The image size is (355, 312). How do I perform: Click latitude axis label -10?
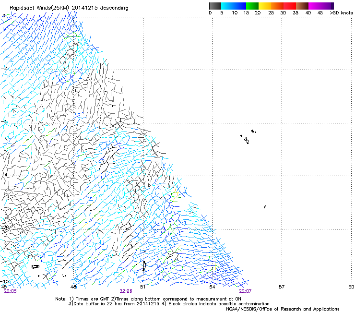point(5,282)
